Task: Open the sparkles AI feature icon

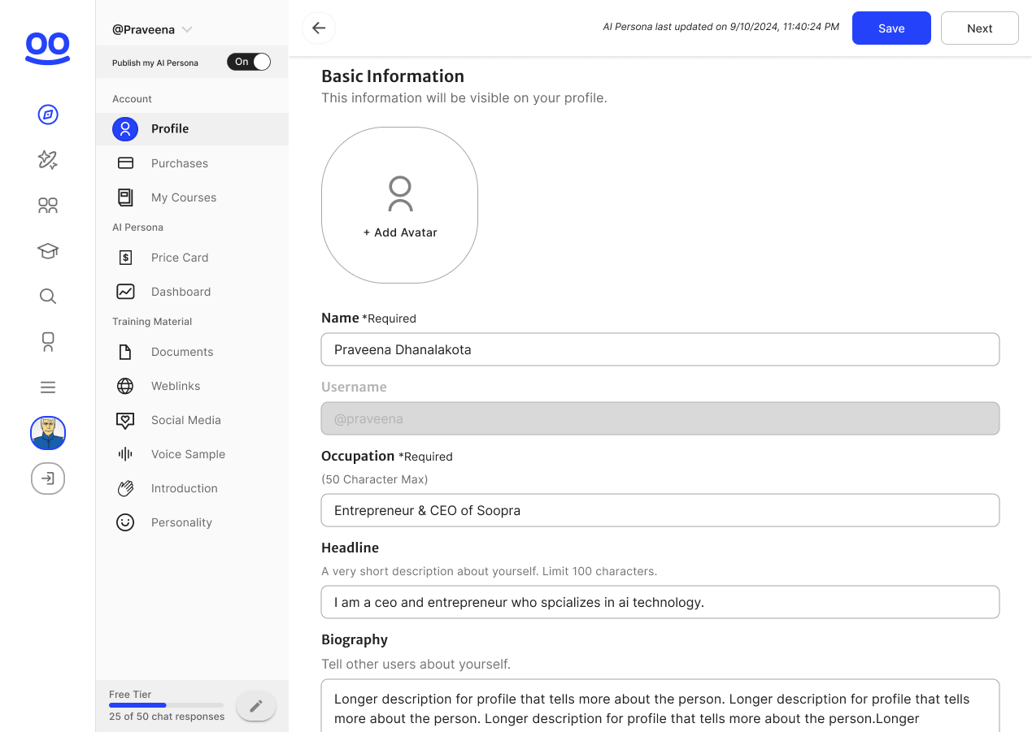Action: (x=48, y=160)
